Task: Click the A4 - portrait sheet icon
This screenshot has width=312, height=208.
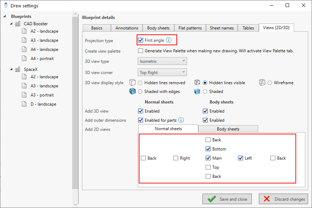Action: (24, 59)
